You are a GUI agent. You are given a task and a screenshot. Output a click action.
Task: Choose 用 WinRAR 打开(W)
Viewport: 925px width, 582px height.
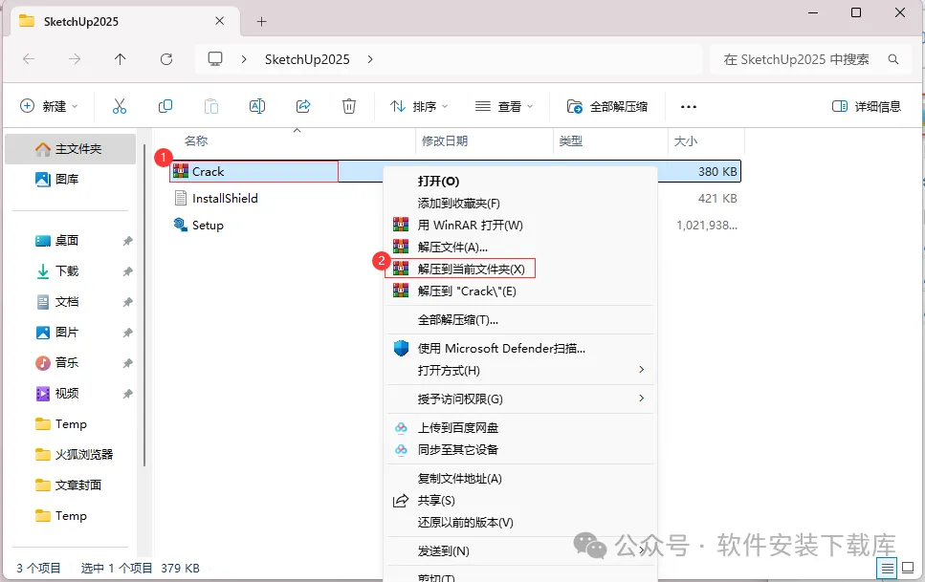(520, 225)
